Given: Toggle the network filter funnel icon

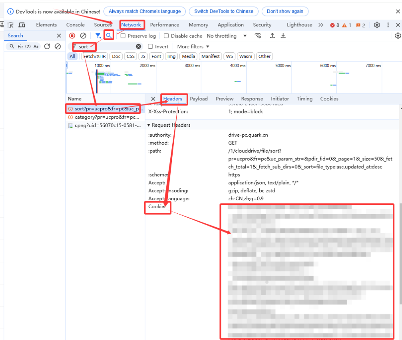Looking at the screenshot, I should (x=98, y=36).
